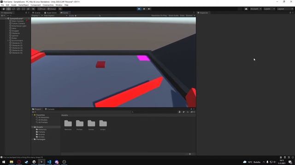Open the GameObject menu
Image resolution: width=295 pixels, height=165 pixels.
pos(24,5)
